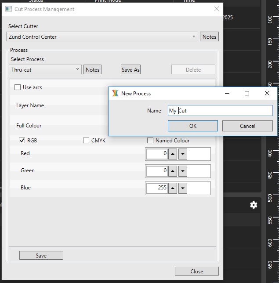
Task: Close the Cut Process Management window
Action: [x=216, y=9]
